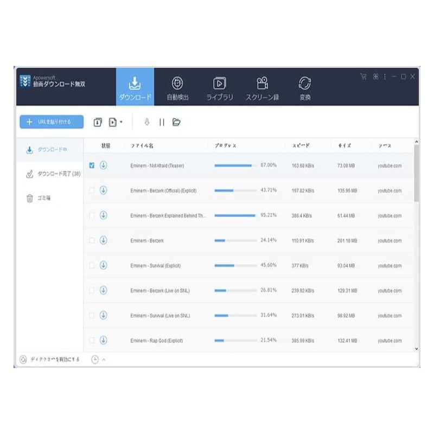The width and height of the screenshot is (434, 434).
Task: Click the URLを貼り付ける button
Action: [x=52, y=122]
